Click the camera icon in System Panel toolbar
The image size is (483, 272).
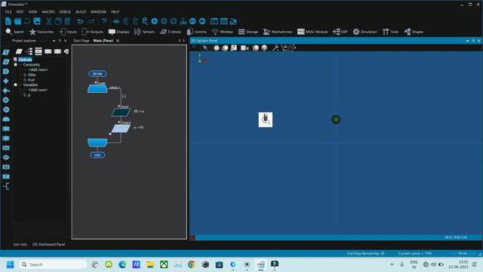tap(245, 48)
